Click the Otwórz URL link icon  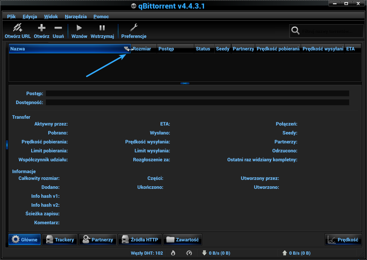(18, 28)
